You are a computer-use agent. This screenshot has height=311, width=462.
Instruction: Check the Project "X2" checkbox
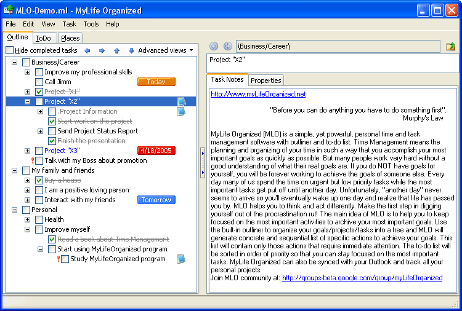tap(39, 101)
